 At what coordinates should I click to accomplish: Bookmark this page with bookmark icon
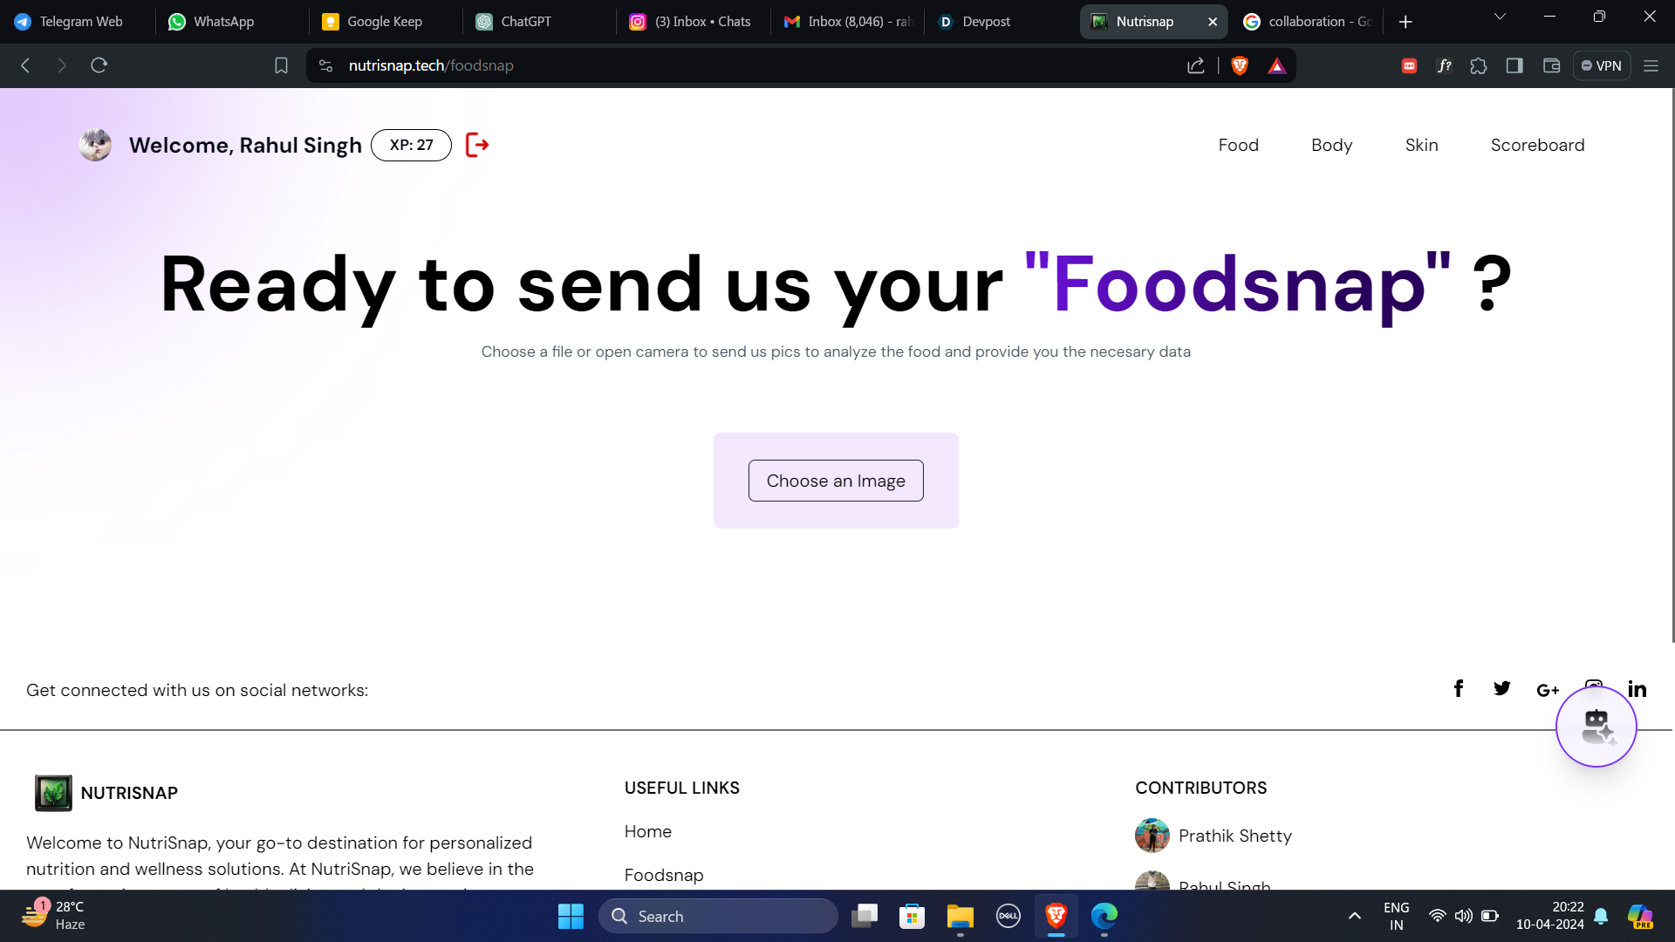tap(281, 65)
